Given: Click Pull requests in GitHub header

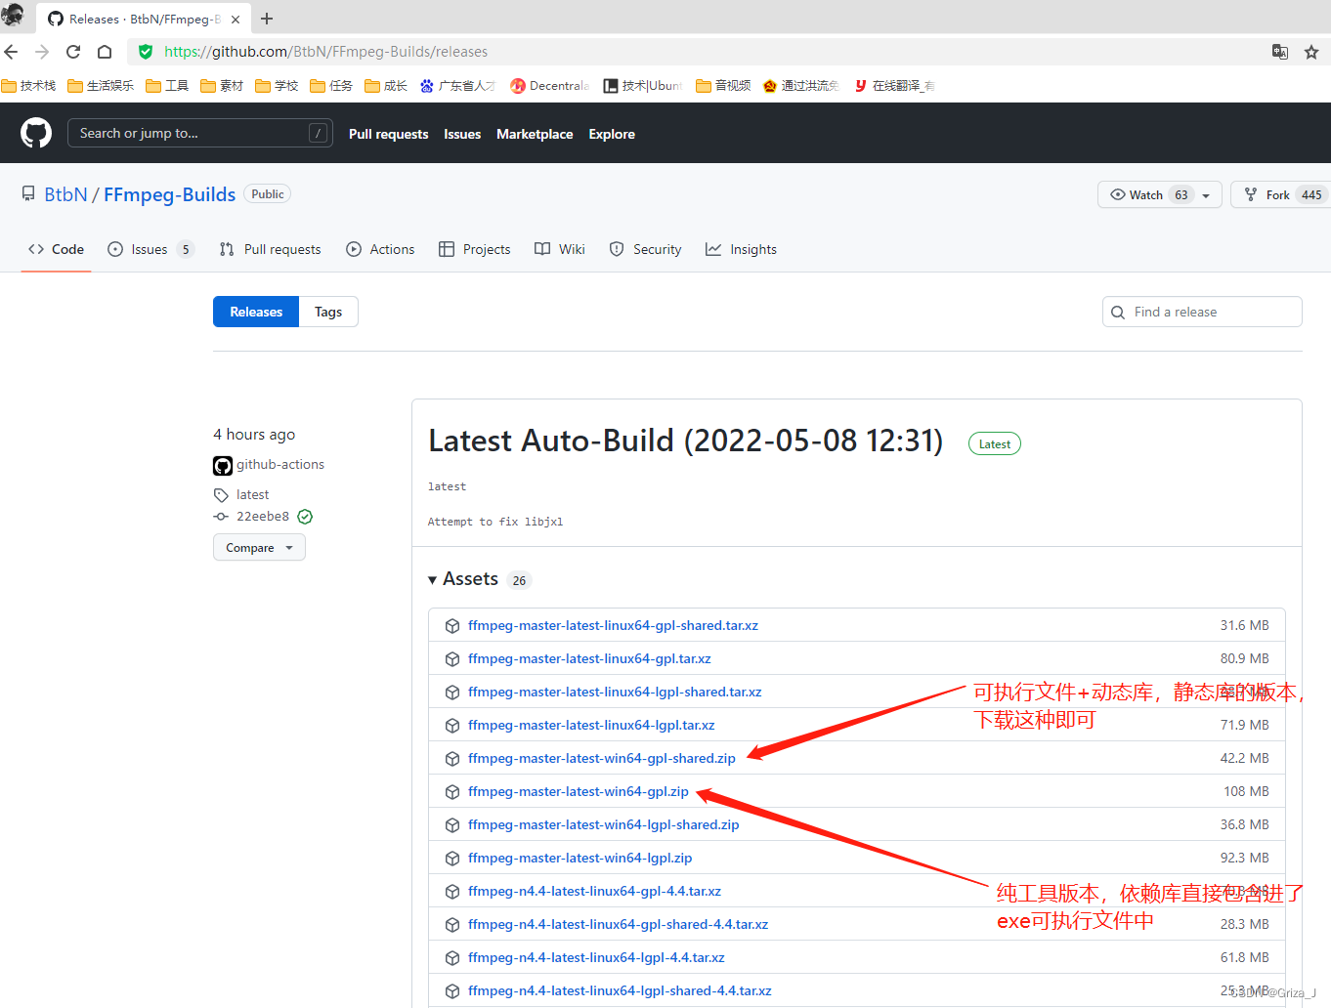Looking at the screenshot, I should (x=389, y=134).
